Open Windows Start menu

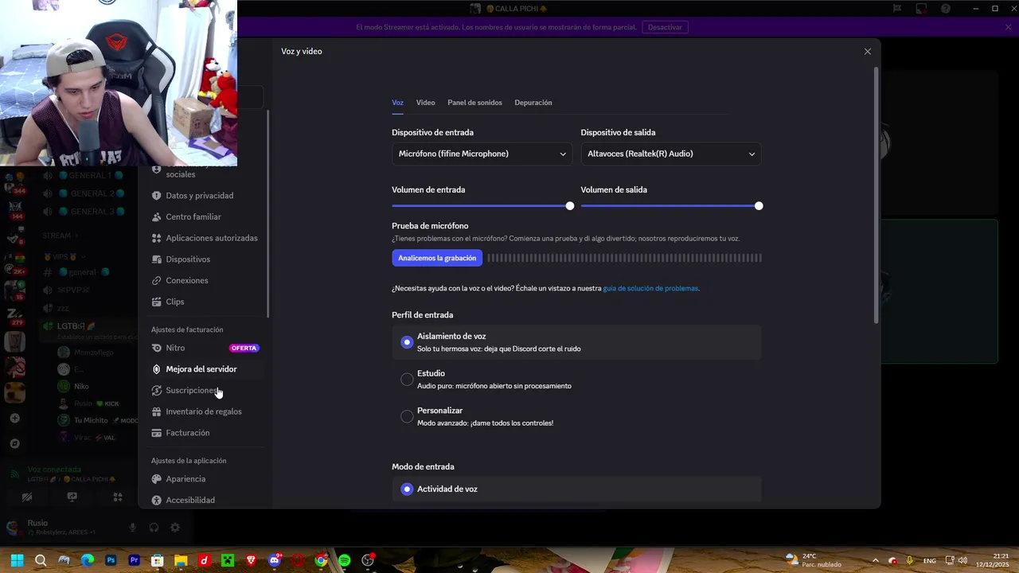(17, 560)
